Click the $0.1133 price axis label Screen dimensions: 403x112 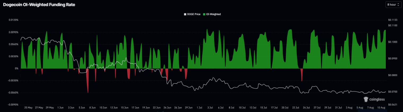click(393, 20)
